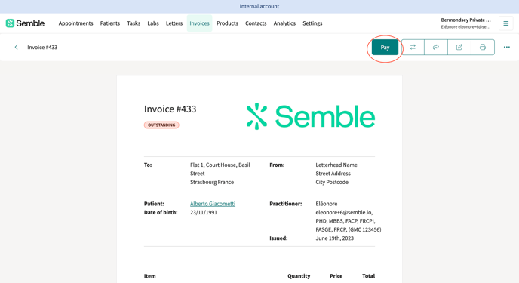Viewport: 519px width, 283px height.
Task: Open the three-dot more options menu
Action: 507,47
